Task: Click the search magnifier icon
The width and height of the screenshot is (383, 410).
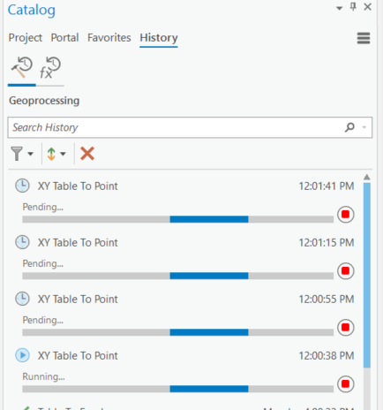Action: point(349,127)
